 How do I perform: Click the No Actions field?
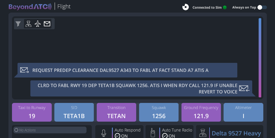click(x=50, y=130)
